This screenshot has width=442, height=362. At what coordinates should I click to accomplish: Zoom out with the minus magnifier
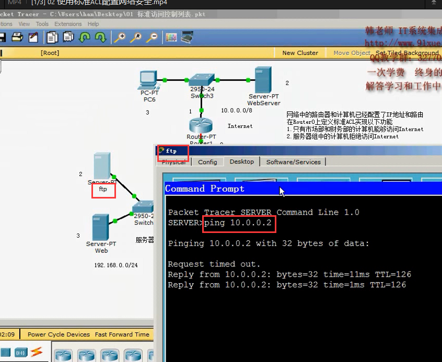[x=152, y=38]
